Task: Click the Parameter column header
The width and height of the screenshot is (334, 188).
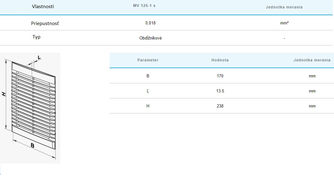Action: point(148,60)
